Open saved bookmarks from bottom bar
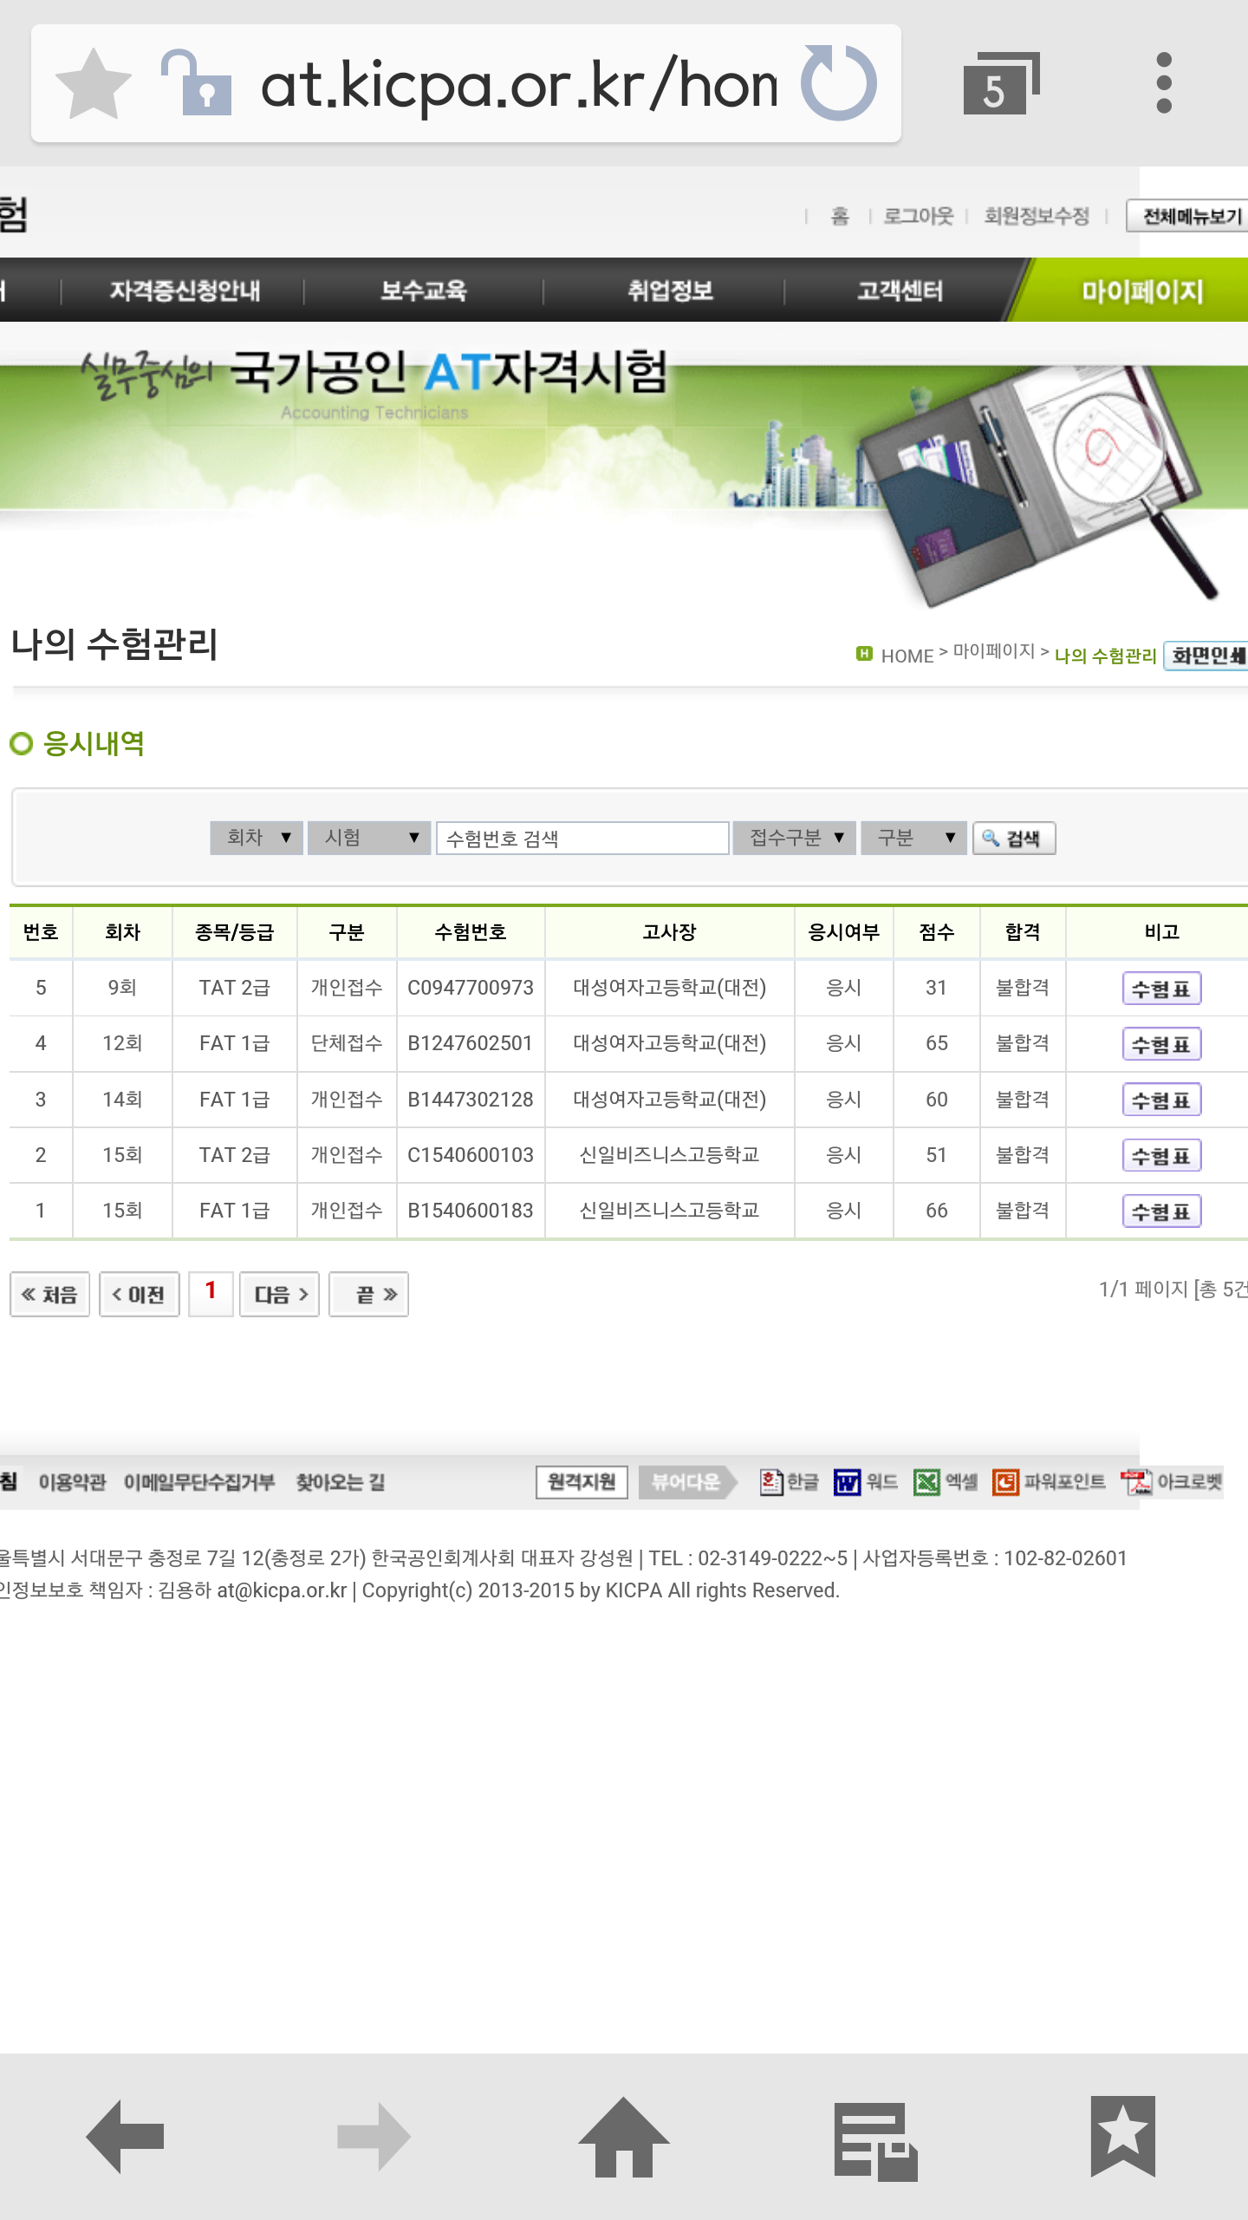Image resolution: width=1248 pixels, height=2220 pixels. 1122,2136
